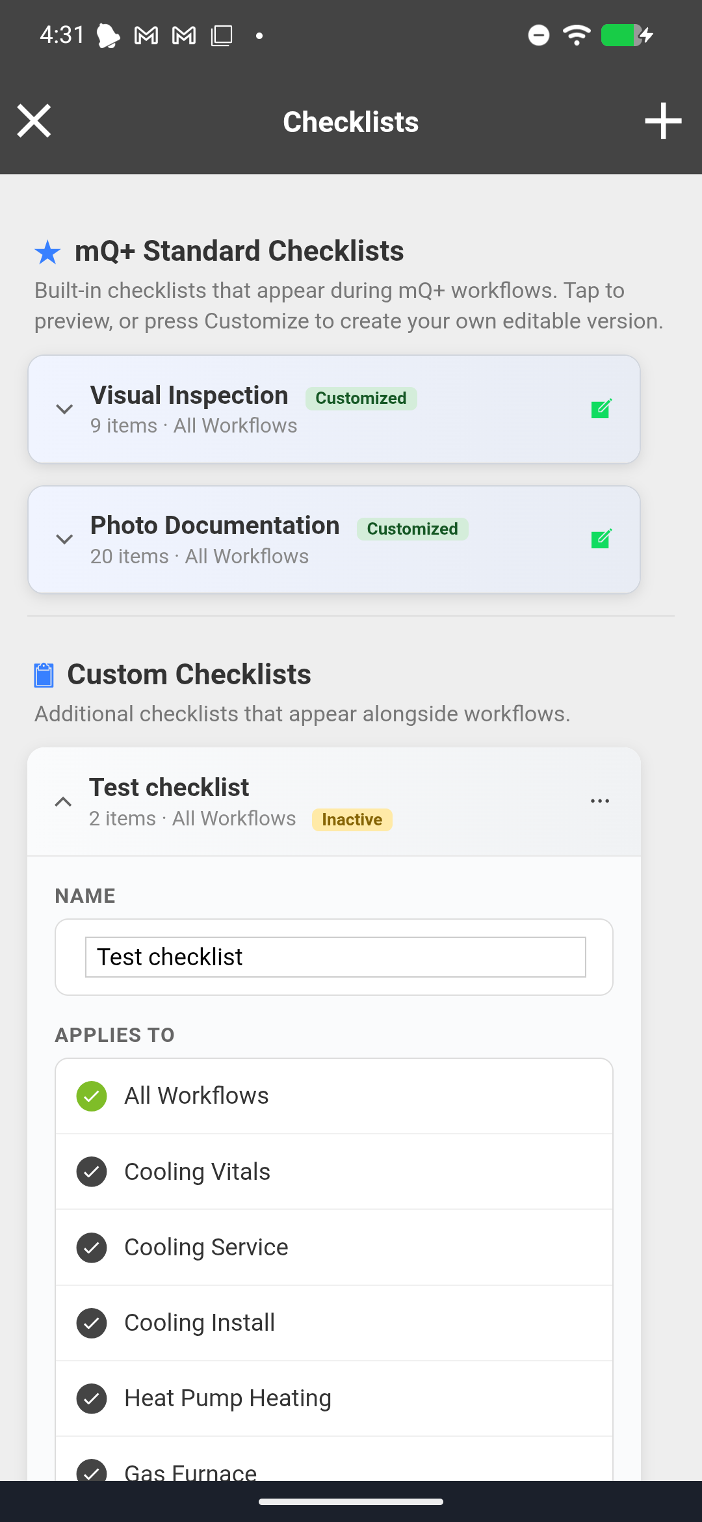This screenshot has width=702, height=1522.
Task: Toggle the Heat Pump Heating checkbox
Action: tap(92, 1398)
